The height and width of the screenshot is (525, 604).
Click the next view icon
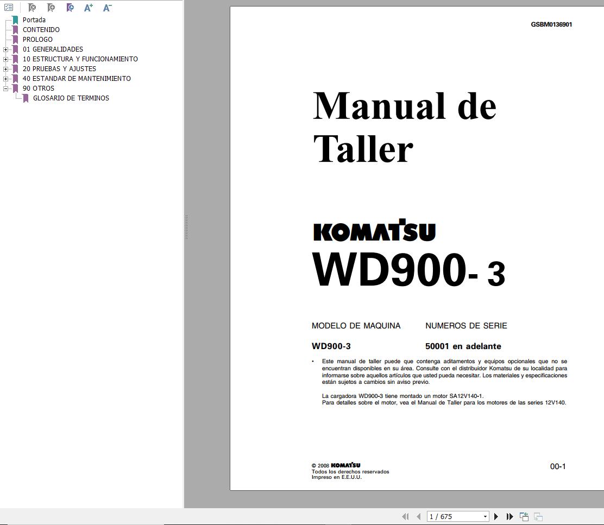pos(538,516)
